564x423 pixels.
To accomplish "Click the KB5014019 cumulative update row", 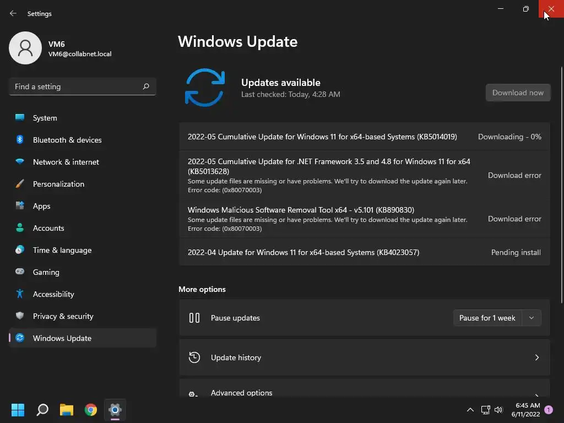I will 365,137.
